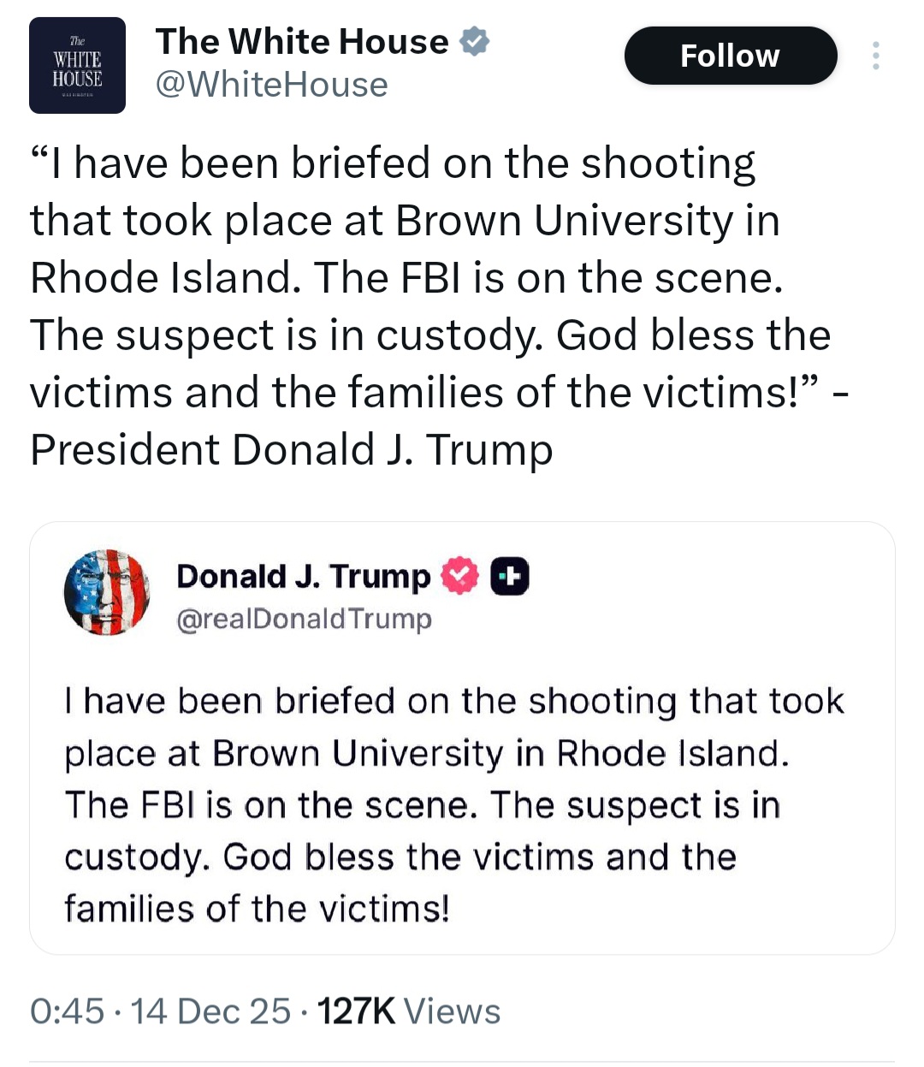This screenshot has height=1067, width=924.
Task: Open the Donald J. Trump name in quoted post
Action: click(x=303, y=576)
